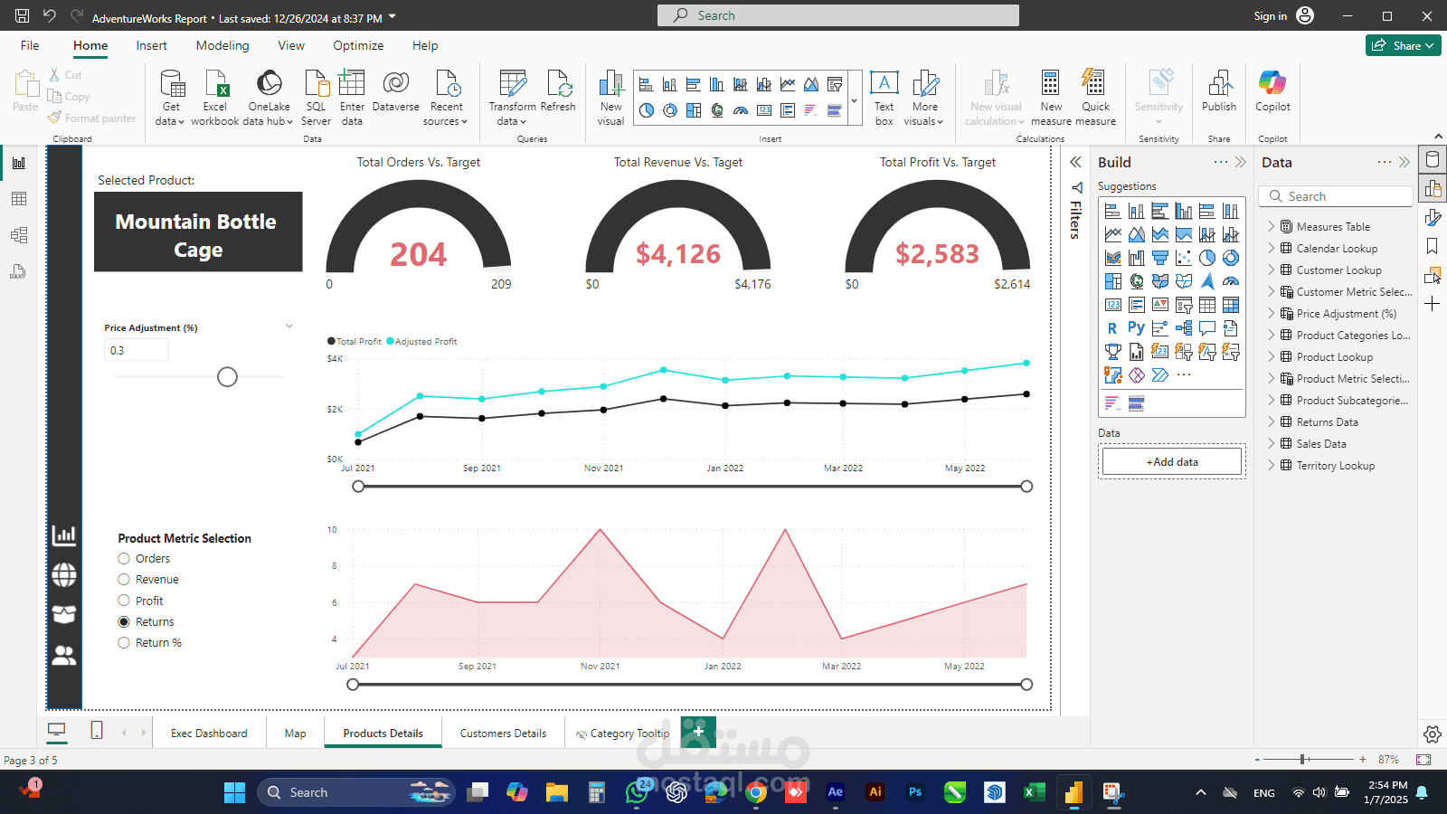Expand the Filters pane
1447x814 pixels.
[x=1075, y=162]
